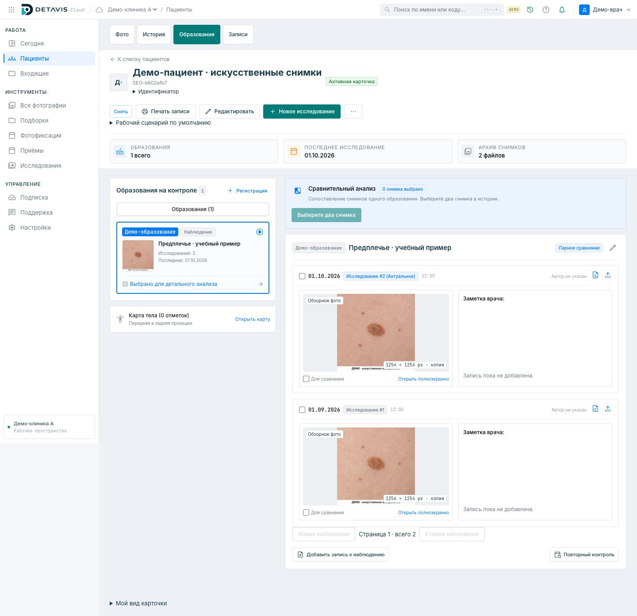The width and height of the screenshot is (637, 616).
Task: Expand Рабочий сценарий по умолчанию
Action: (160, 123)
